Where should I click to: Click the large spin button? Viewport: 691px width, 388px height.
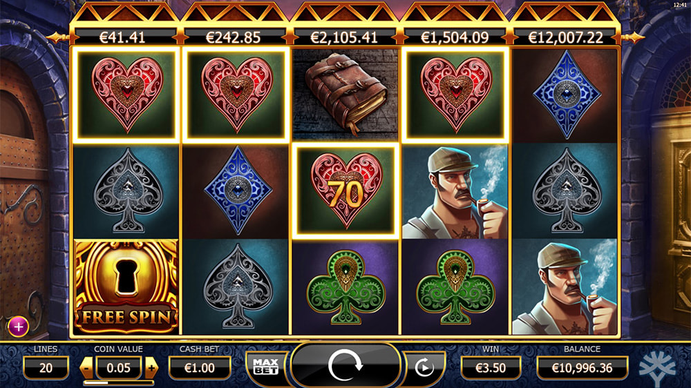[x=345, y=365]
